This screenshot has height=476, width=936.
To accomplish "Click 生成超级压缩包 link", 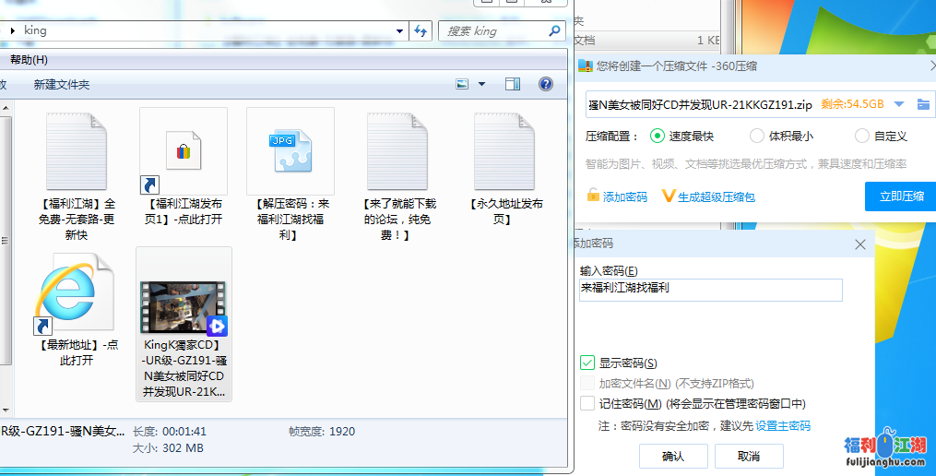I will click(x=708, y=196).
